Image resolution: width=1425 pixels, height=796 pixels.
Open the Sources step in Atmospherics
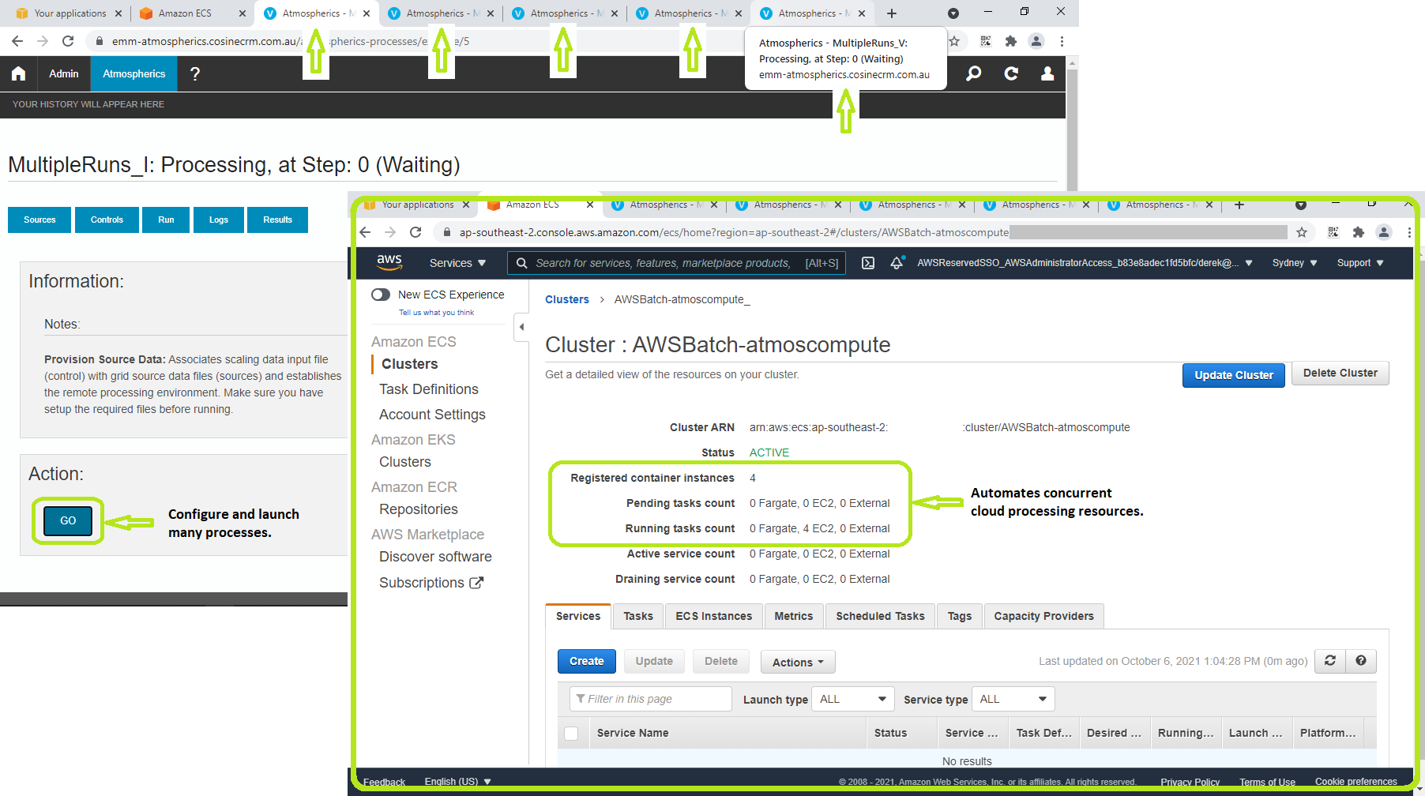[39, 220]
